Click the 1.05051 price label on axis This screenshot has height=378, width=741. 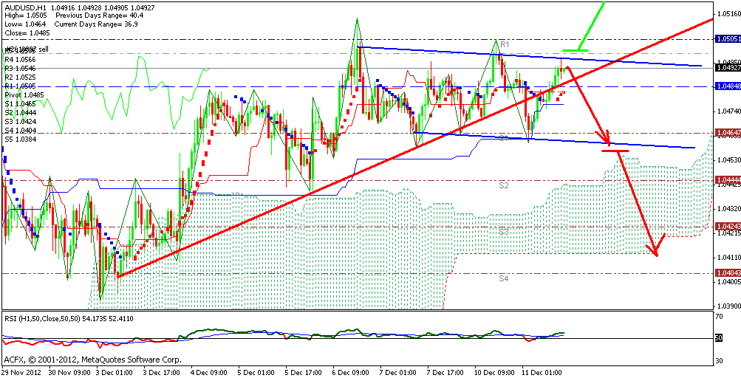pyautogui.click(x=727, y=38)
